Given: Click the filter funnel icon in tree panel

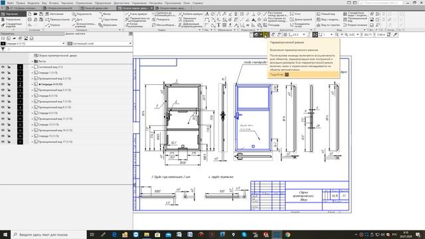Looking at the screenshot, I should click(3, 49).
